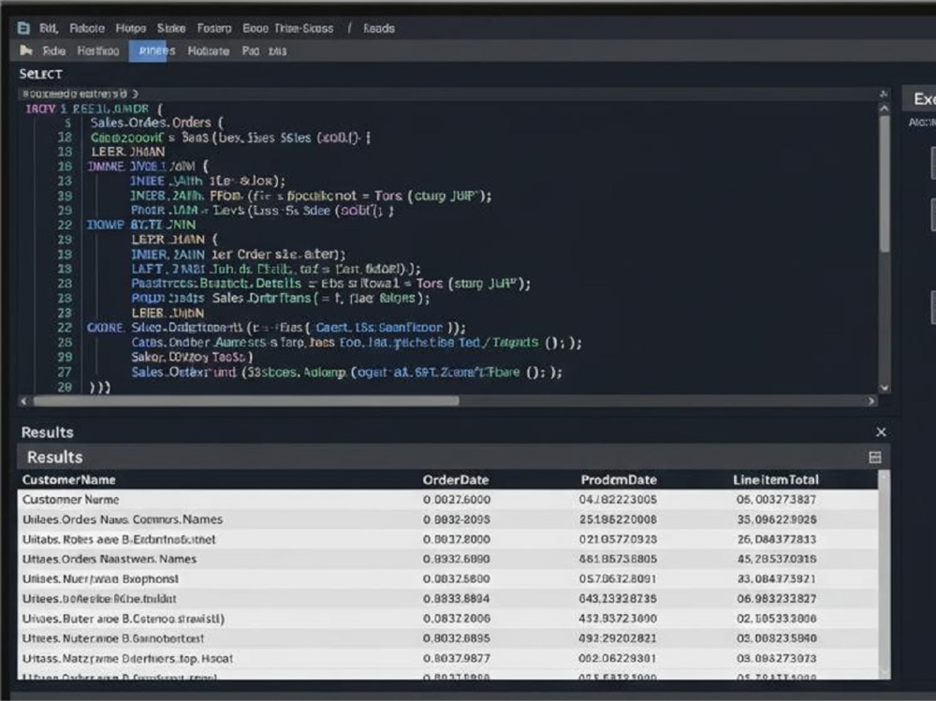
Task: Click the Pao toolbar item
Action: 251,51
